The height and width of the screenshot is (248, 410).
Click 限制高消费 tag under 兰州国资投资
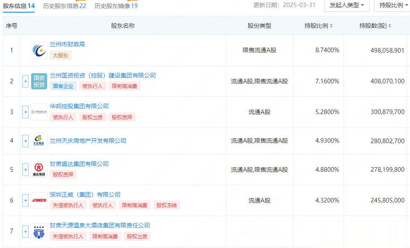coord(125,86)
